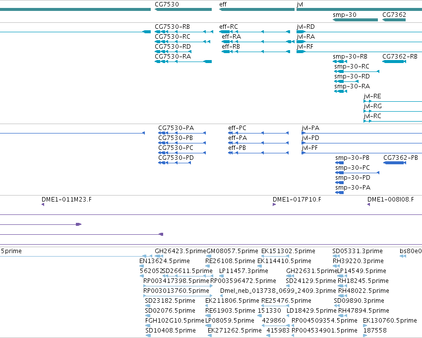Open the RE26108.5prime EST label
Screen dimensions: 422x338
coord(230,261)
